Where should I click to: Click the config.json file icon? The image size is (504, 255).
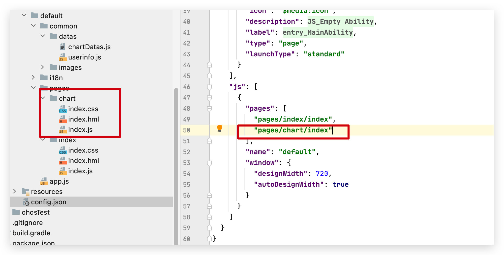(x=26, y=202)
